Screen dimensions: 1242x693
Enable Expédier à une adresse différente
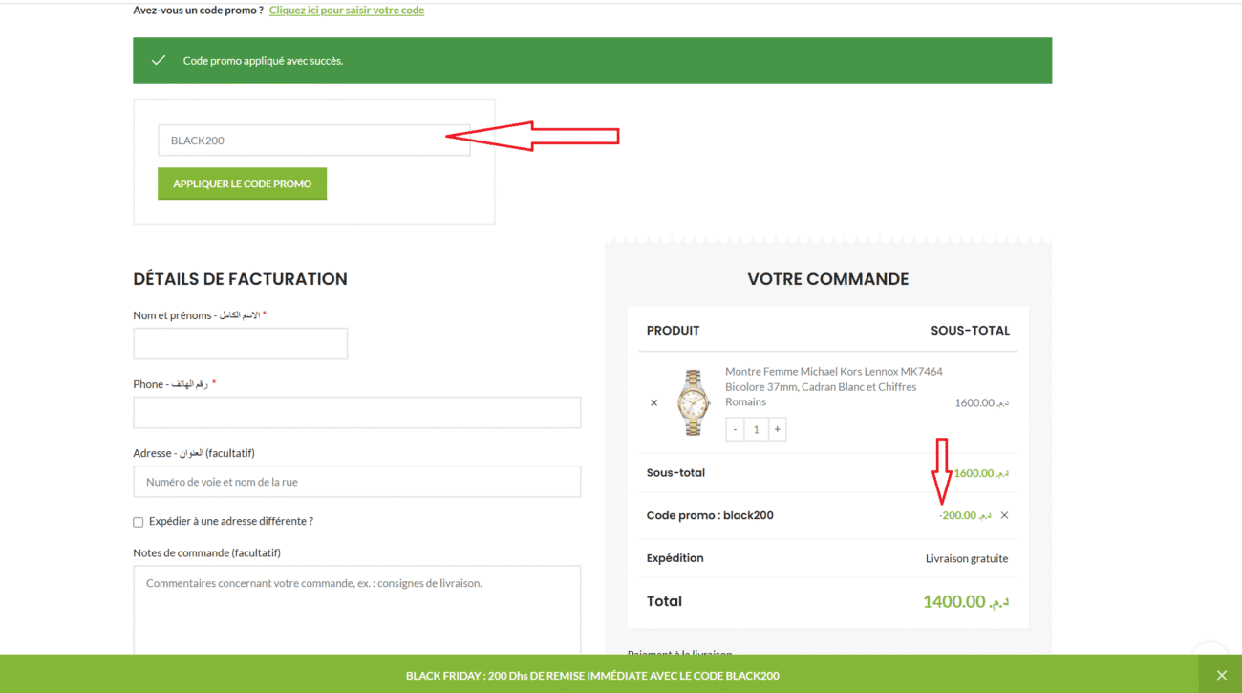click(x=138, y=521)
